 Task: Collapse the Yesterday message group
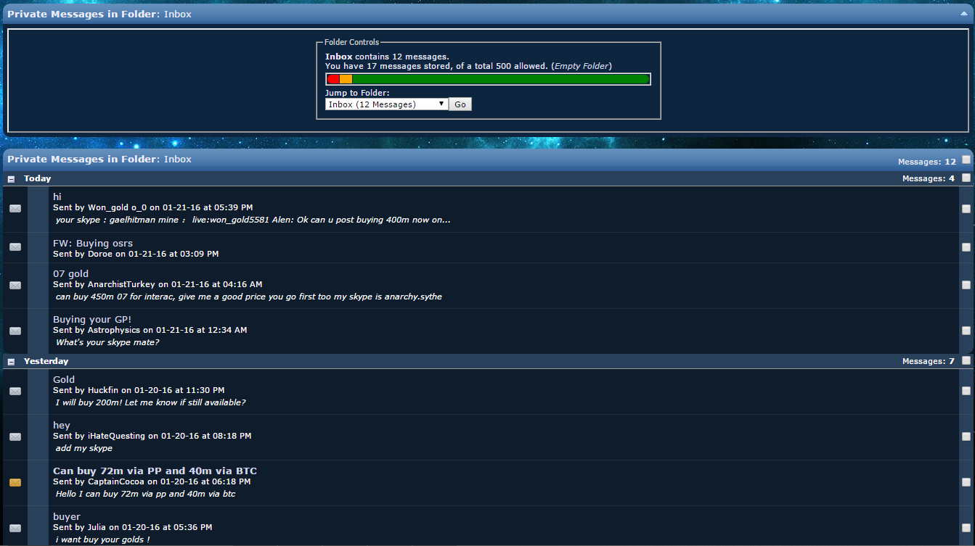coord(11,361)
